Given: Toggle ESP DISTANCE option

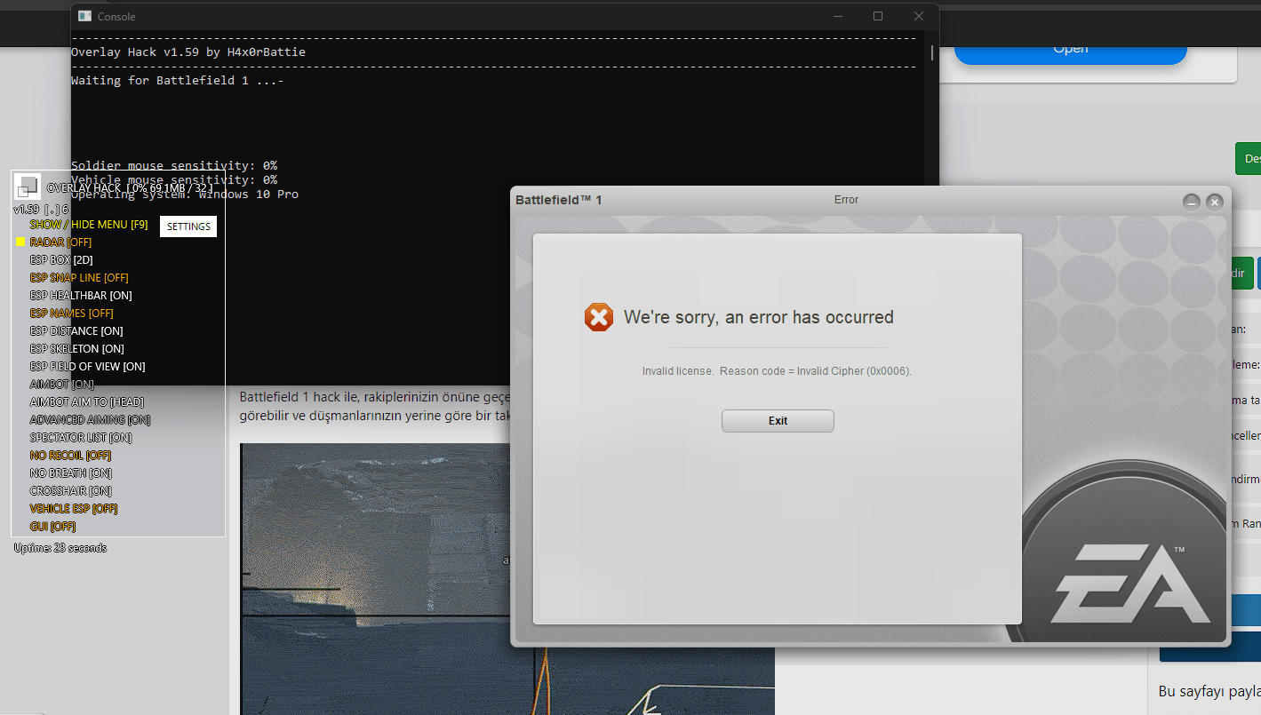Looking at the screenshot, I should pyautogui.click(x=76, y=330).
